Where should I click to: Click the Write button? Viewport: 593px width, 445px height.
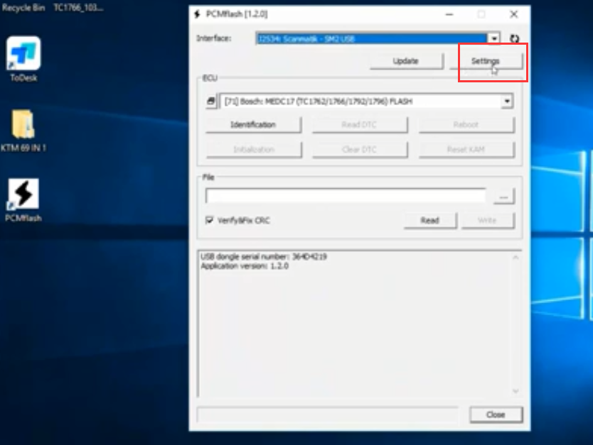point(488,221)
